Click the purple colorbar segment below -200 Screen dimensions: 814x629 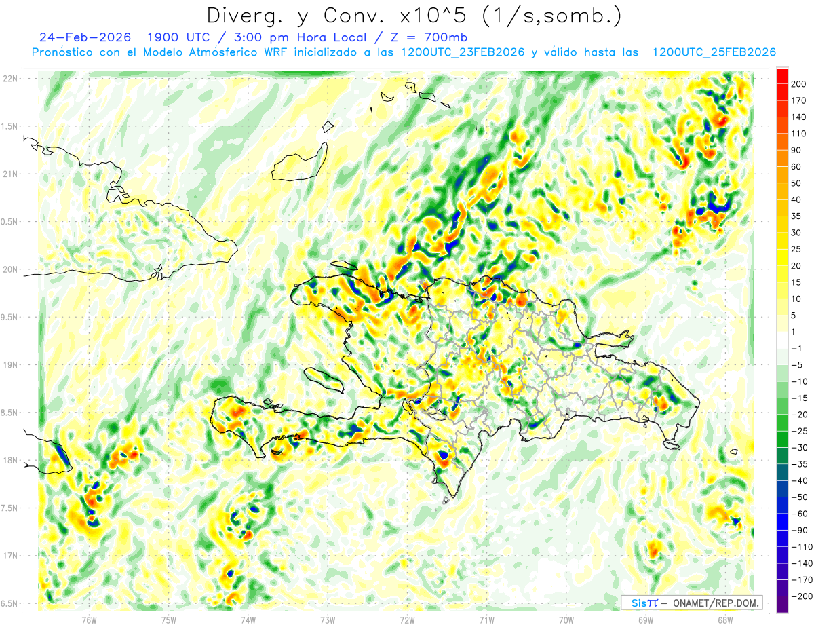click(x=782, y=605)
